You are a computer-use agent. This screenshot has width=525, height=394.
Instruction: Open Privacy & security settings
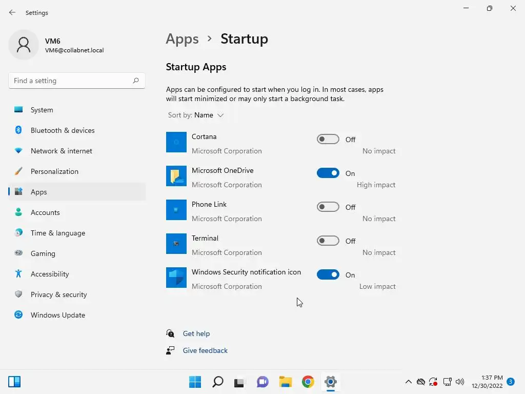coord(77,294)
